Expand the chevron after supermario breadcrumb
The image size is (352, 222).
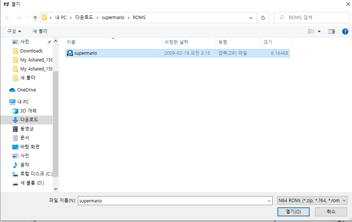[129, 18]
